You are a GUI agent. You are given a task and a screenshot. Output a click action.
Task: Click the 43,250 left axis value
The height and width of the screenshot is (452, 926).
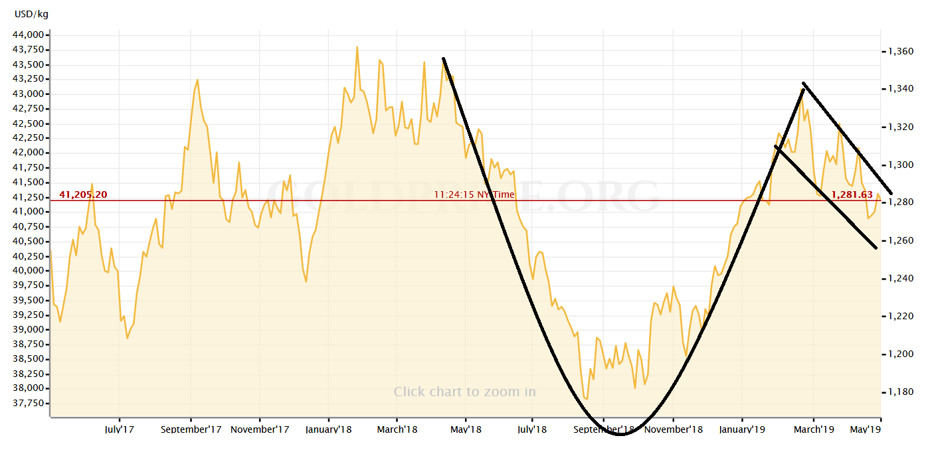pyautogui.click(x=29, y=79)
